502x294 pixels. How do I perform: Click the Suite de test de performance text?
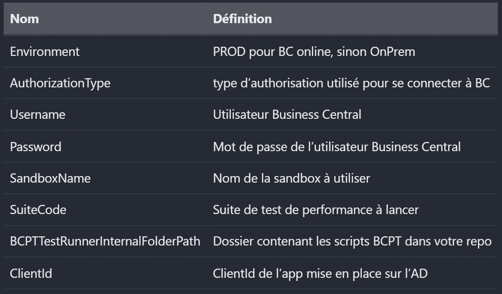315,210
